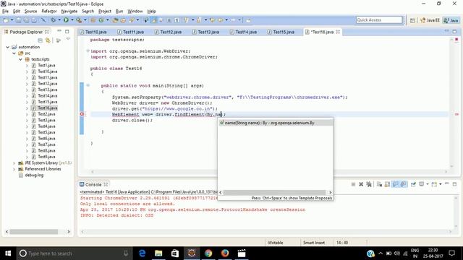The width and height of the screenshot is (463, 260).
Task: Click the Run with coverage toolbar icon
Action: (79, 20)
